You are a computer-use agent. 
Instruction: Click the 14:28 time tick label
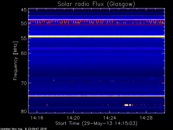coord(146,118)
